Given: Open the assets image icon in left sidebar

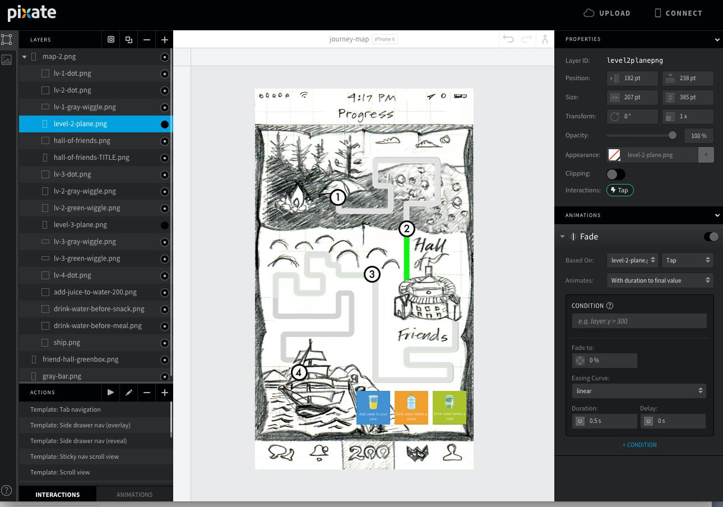Looking at the screenshot, I should pyautogui.click(x=7, y=59).
